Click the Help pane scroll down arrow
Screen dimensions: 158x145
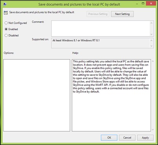[152, 130]
